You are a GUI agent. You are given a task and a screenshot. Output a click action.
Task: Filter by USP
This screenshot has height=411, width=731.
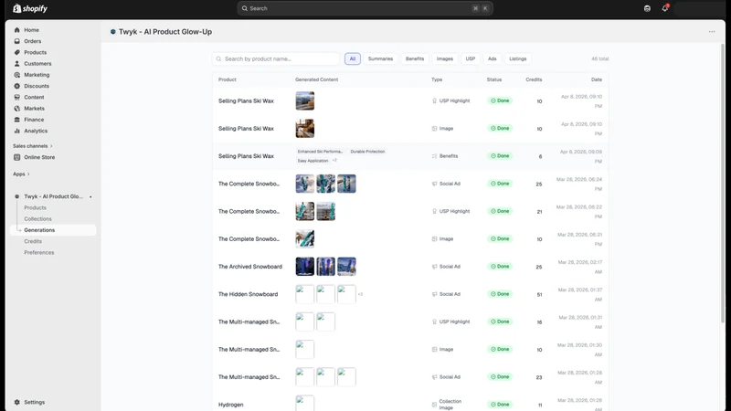point(471,58)
